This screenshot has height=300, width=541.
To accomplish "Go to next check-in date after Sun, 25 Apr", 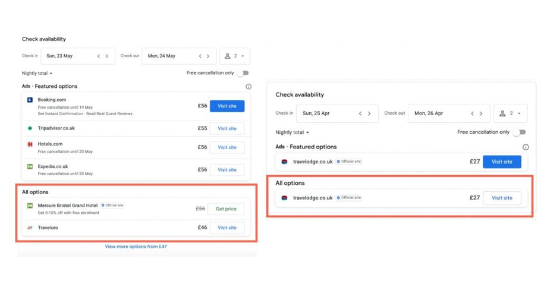I will click(369, 113).
